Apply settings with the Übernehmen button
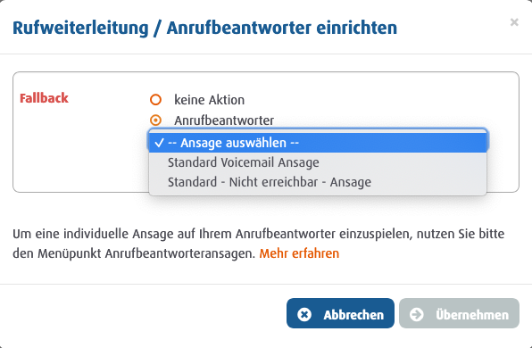This screenshot has height=348, width=532. [459, 313]
